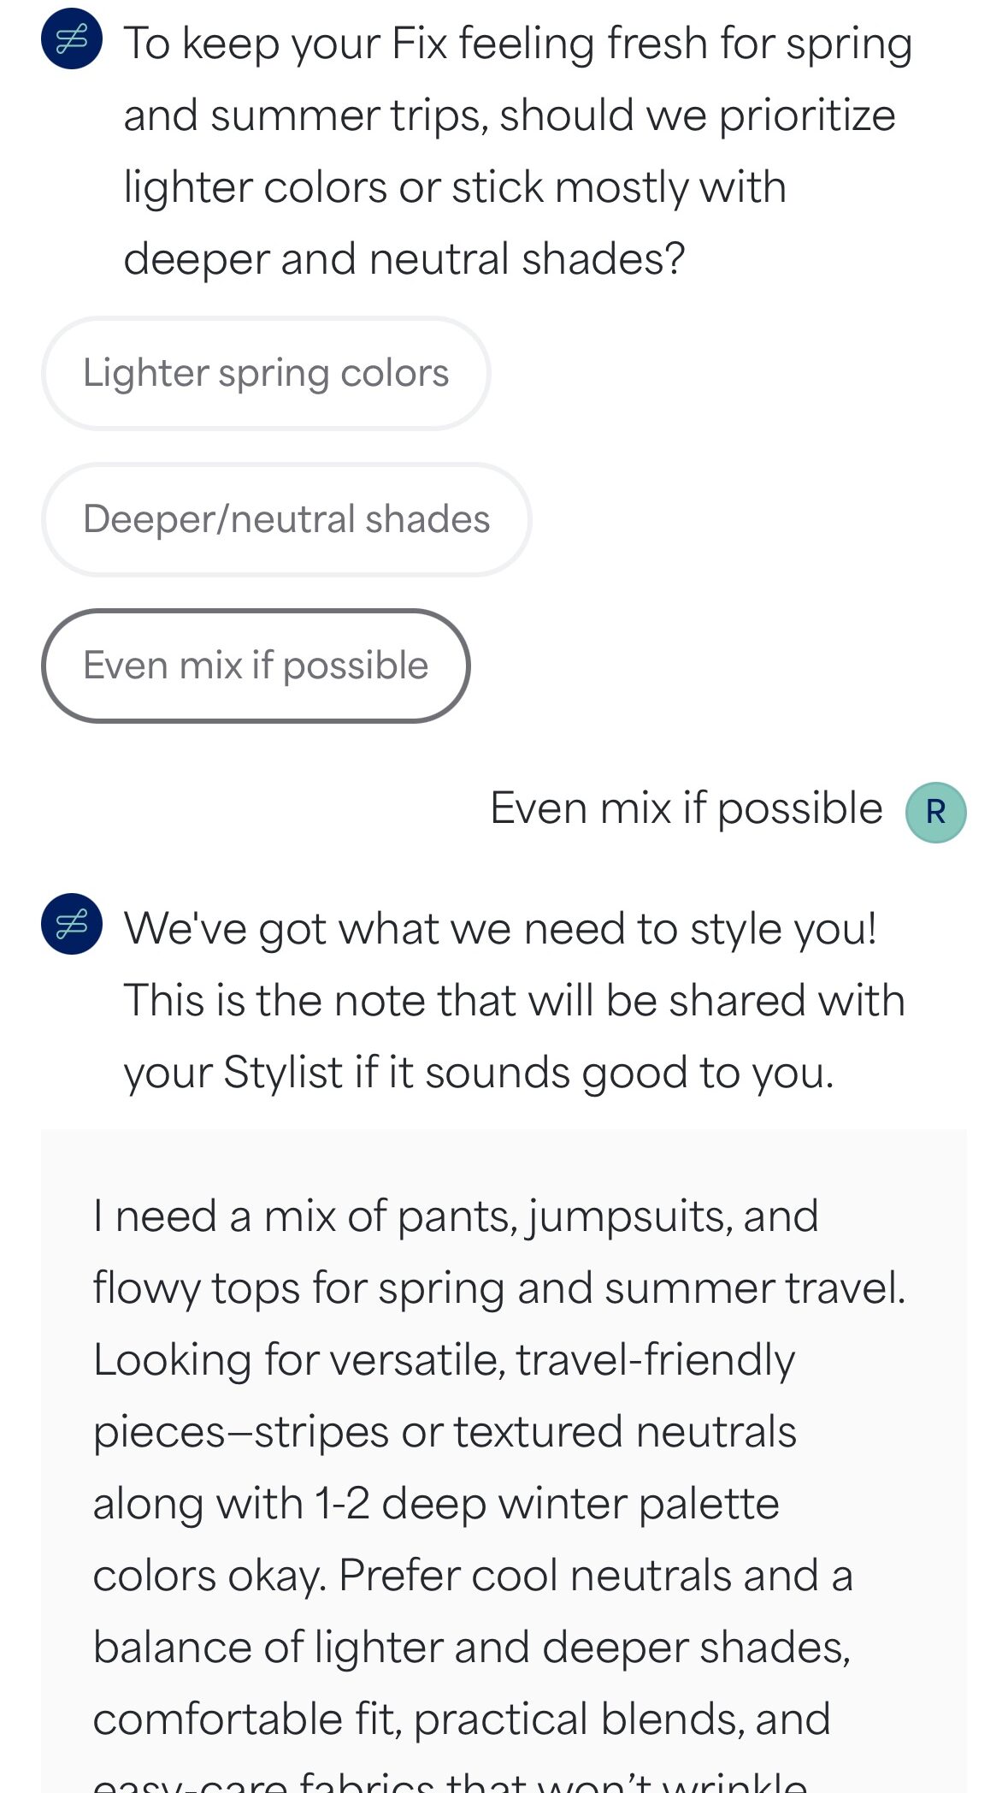
Task: Click the assistant avatar beside the color question
Action: tap(72, 39)
